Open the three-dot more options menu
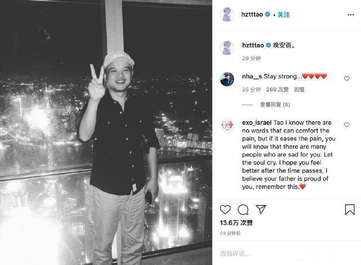Image resolution: width=361 pixels, height=265 pixels. [351, 15]
